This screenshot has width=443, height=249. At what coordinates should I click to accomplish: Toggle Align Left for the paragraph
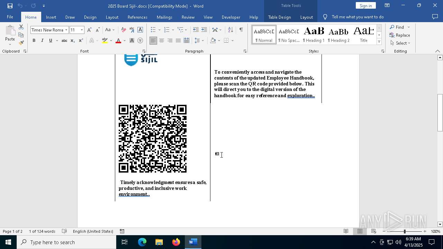153,41
